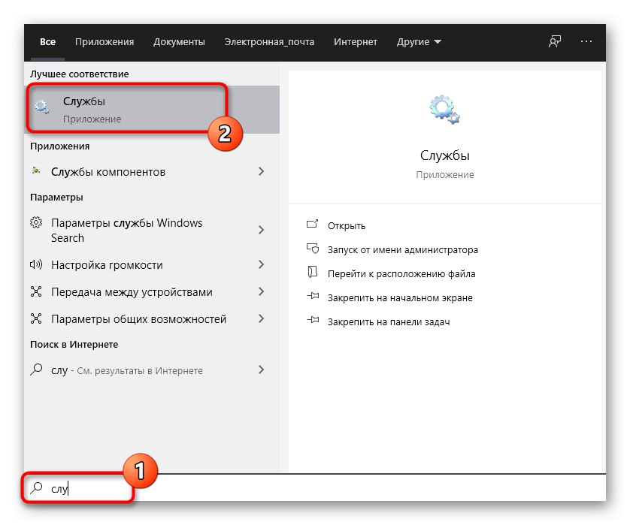This screenshot has height=525, width=630.
Task: Expand the Параметры общих возможностей arrow
Action: [261, 318]
